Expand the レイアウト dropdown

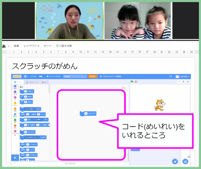coord(31,46)
